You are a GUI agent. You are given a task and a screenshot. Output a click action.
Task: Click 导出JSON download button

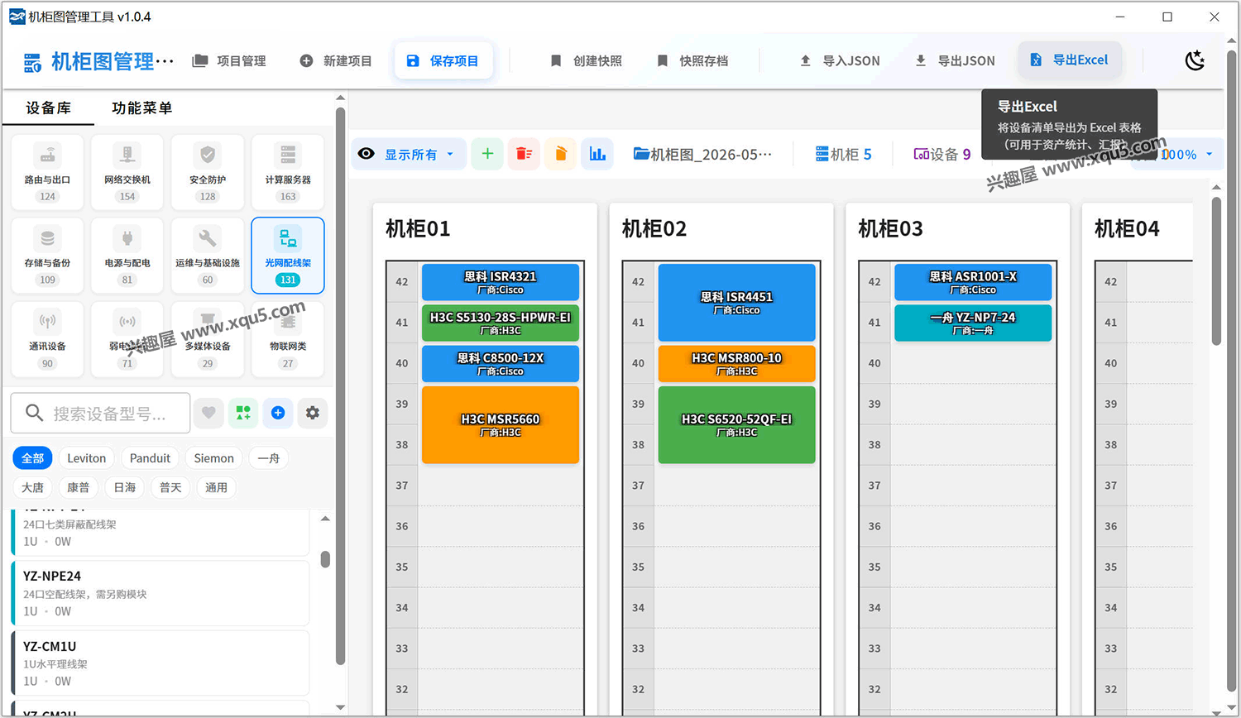(x=955, y=61)
